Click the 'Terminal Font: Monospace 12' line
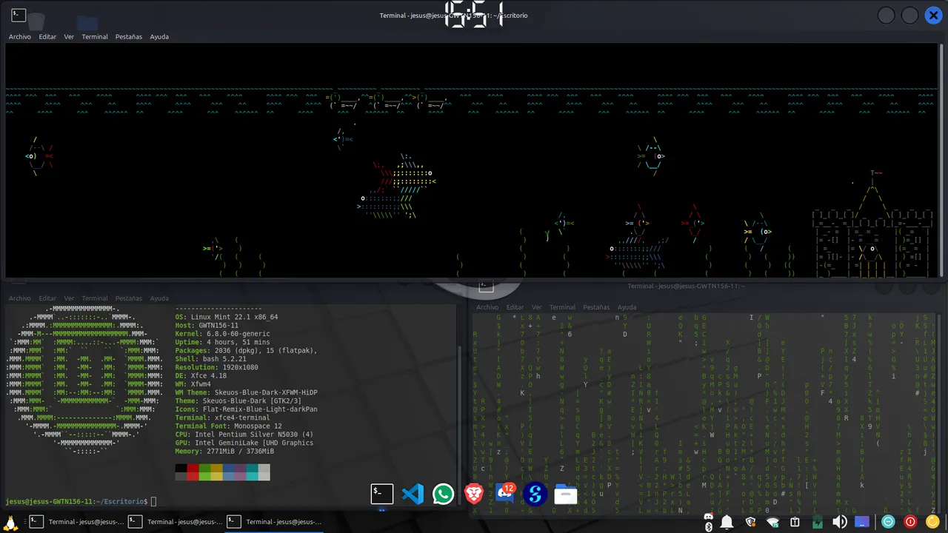This screenshot has width=948, height=533. click(228, 426)
